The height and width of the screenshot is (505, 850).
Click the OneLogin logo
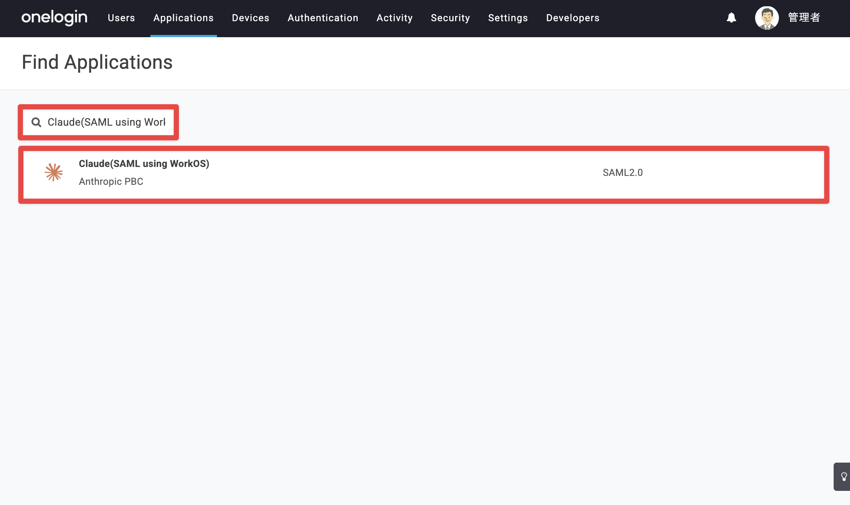pyautogui.click(x=54, y=17)
